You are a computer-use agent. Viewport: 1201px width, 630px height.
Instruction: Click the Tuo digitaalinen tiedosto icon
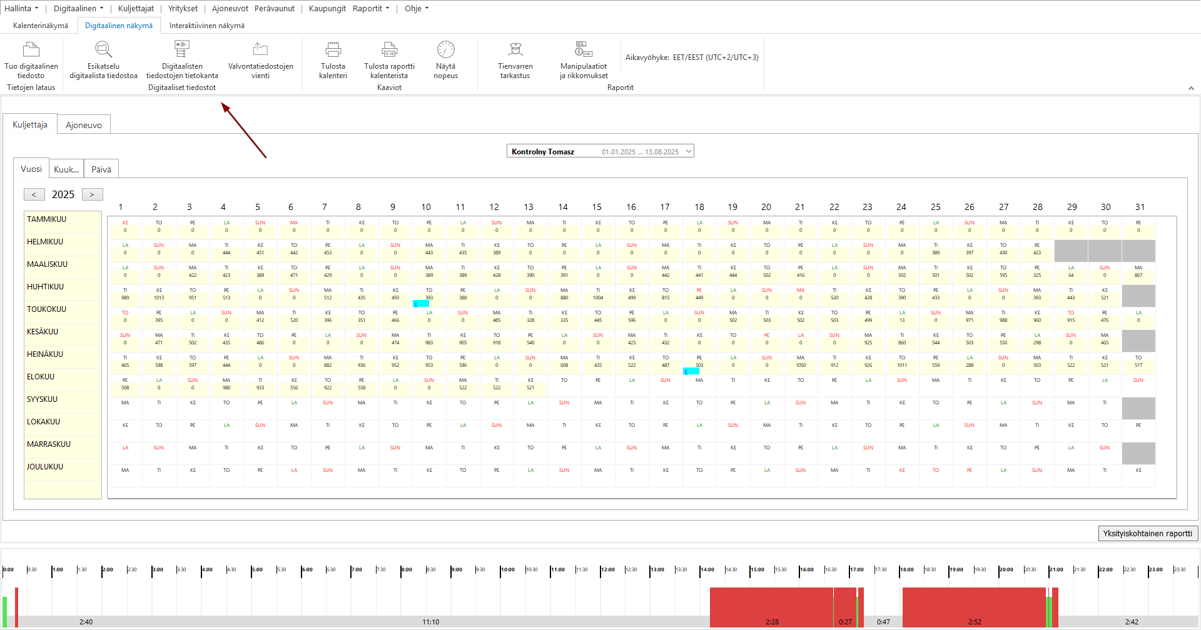tap(31, 49)
